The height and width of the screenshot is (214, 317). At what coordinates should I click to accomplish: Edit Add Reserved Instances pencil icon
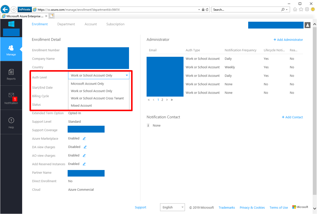pyautogui.click(x=84, y=164)
